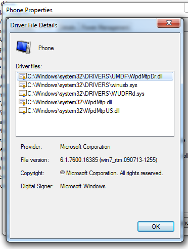This screenshot has width=188, height=249.
Task: Click the Phone device icon
Action: click(x=24, y=48)
